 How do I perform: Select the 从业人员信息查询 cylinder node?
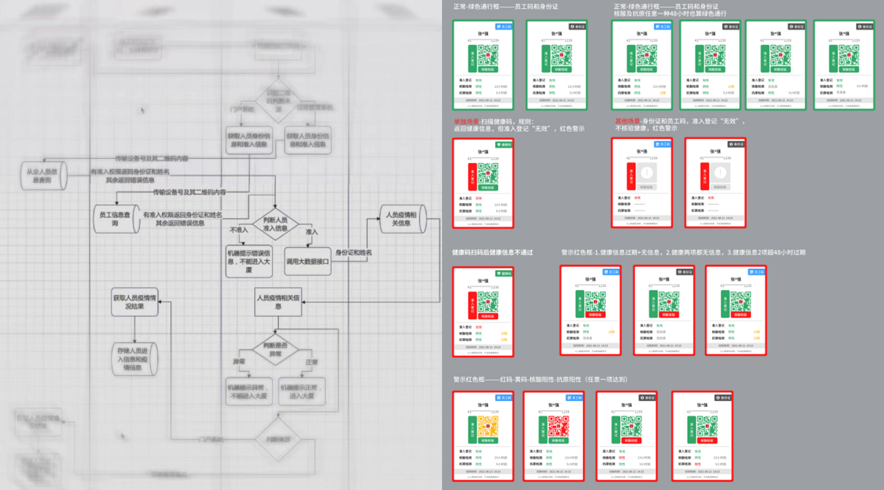tap(43, 176)
